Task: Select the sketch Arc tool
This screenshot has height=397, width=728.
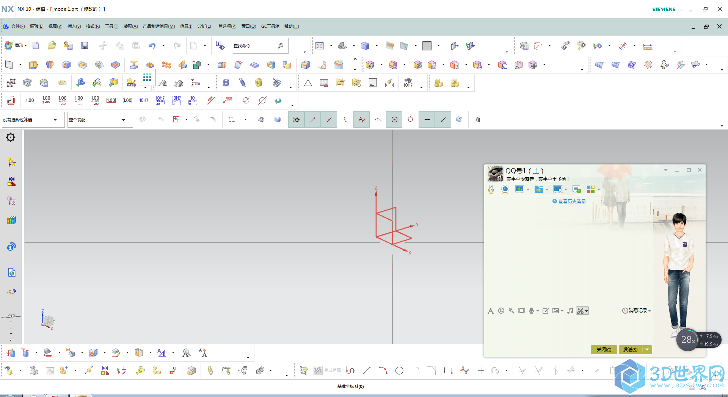Action: (383, 370)
